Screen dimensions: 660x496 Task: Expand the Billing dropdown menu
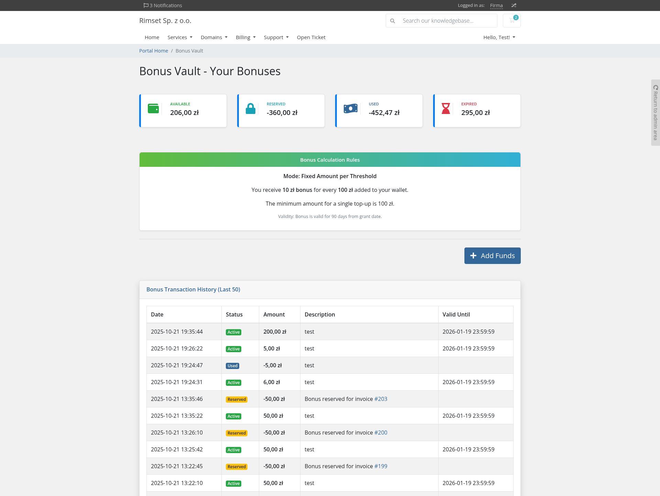[245, 37]
